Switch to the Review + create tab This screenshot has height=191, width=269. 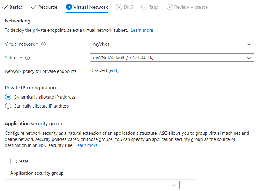pyautogui.click(x=191, y=7)
